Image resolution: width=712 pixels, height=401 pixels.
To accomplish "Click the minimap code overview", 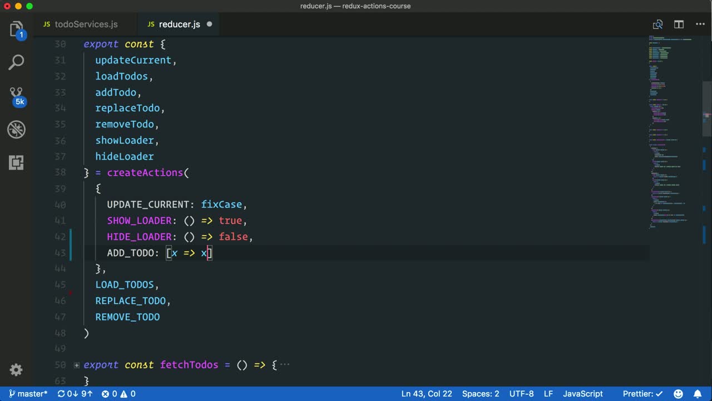I will tap(673, 134).
